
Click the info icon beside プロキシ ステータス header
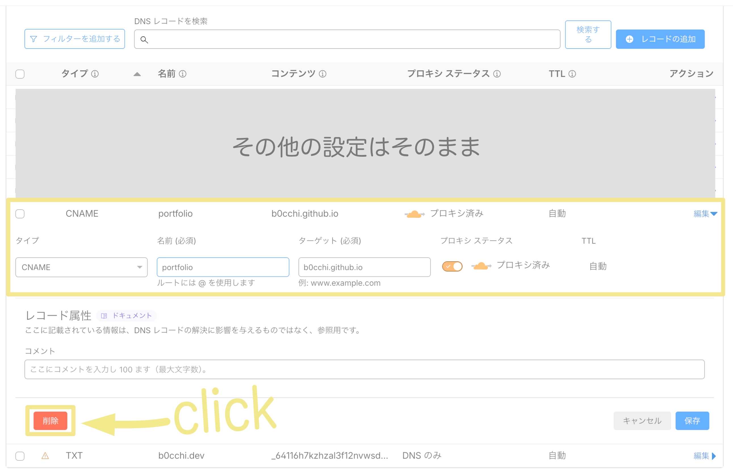pos(497,74)
